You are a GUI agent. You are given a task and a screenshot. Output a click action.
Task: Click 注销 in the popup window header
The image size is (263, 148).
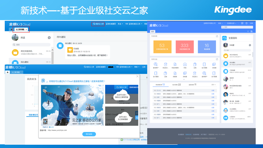point(144,67)
